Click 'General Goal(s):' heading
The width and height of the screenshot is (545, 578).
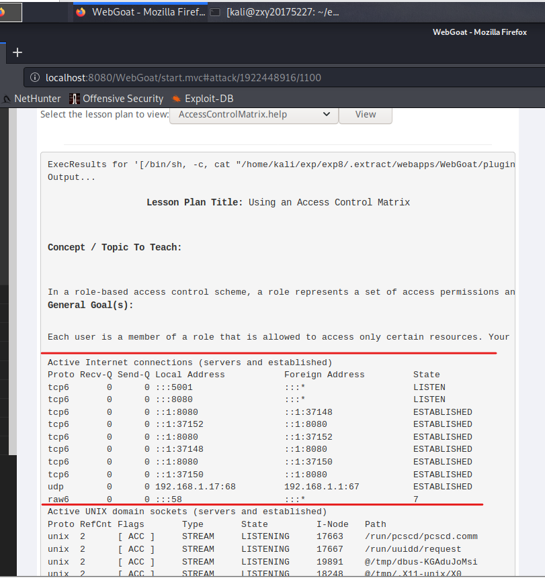91,305
